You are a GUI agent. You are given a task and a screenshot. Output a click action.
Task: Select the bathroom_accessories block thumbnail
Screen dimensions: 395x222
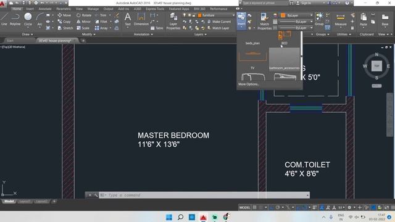coord(285,59)
